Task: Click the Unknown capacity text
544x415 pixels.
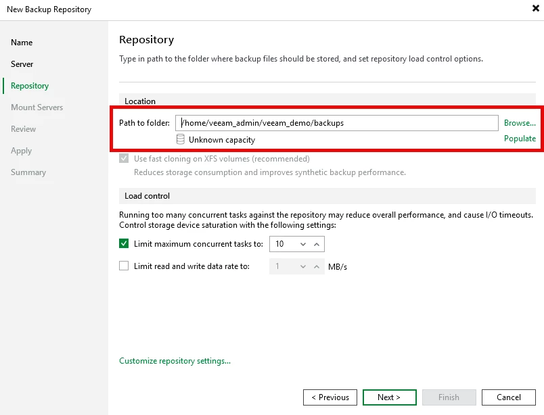Action: [x=222, y=140]
